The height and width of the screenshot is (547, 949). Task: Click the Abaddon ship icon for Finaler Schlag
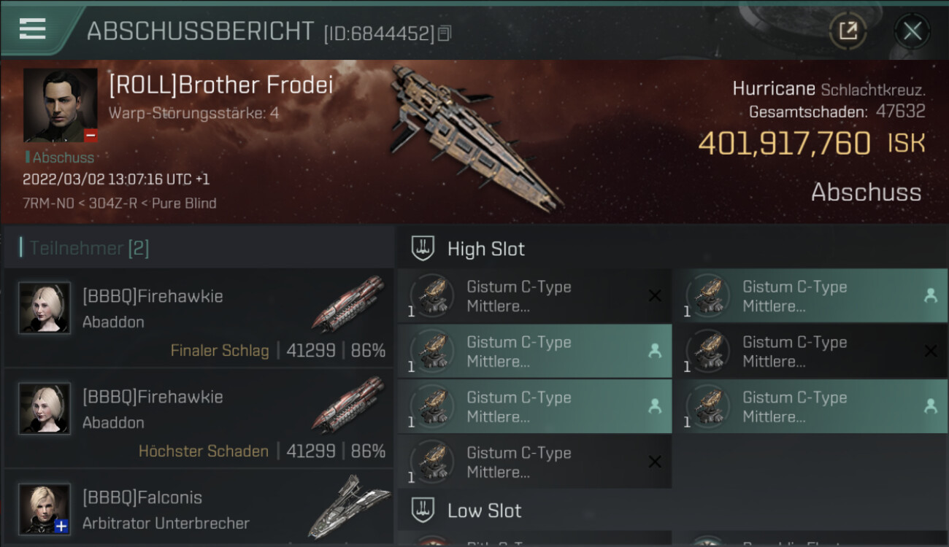348,303
